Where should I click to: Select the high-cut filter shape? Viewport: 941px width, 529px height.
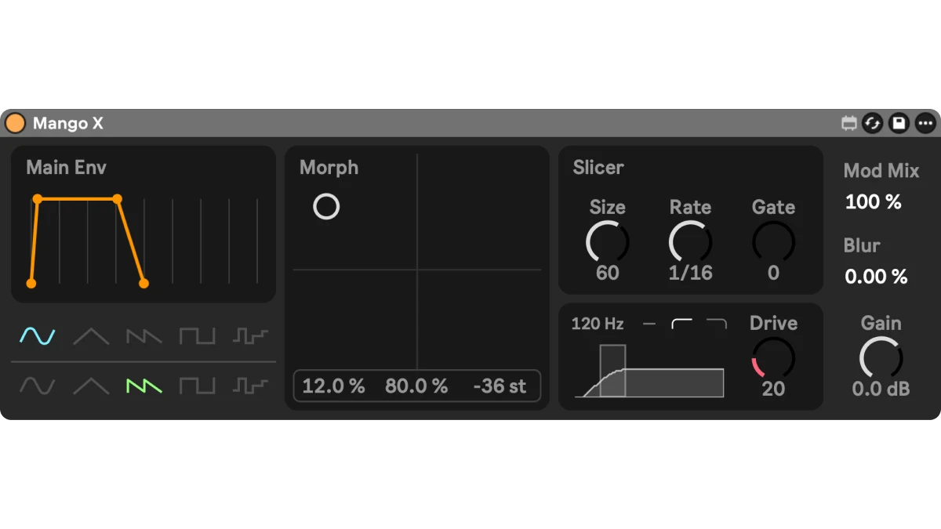[717, 324]
